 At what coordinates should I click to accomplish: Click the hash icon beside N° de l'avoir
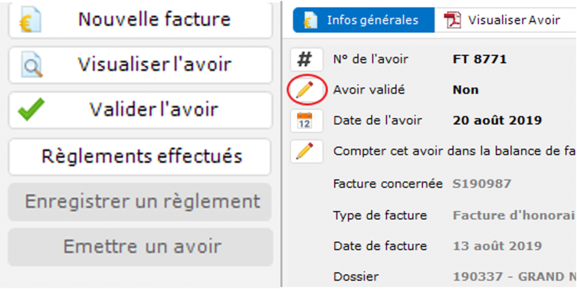306,60
